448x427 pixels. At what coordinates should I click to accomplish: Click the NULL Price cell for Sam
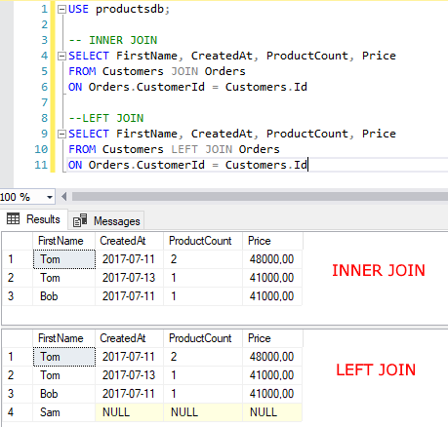(272, 412)
